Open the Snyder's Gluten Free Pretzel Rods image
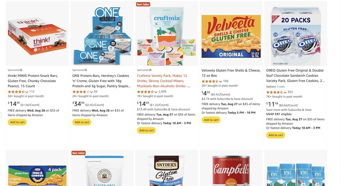Screen dimensions: 341x186 (x=167, y=170)
